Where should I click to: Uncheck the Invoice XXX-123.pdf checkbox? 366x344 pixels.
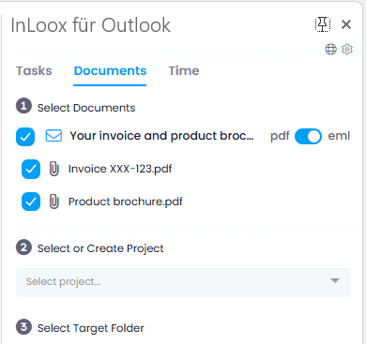[x=31, y=170]
